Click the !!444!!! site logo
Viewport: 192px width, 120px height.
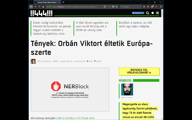41,13
